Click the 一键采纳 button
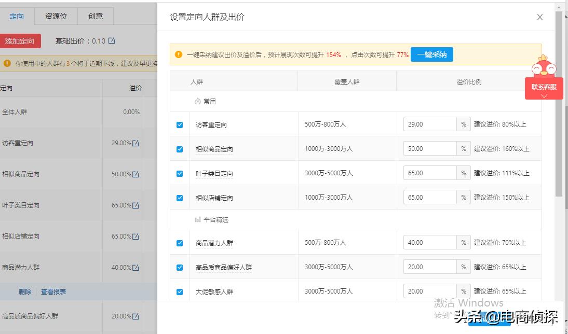 tap(432, 54)
